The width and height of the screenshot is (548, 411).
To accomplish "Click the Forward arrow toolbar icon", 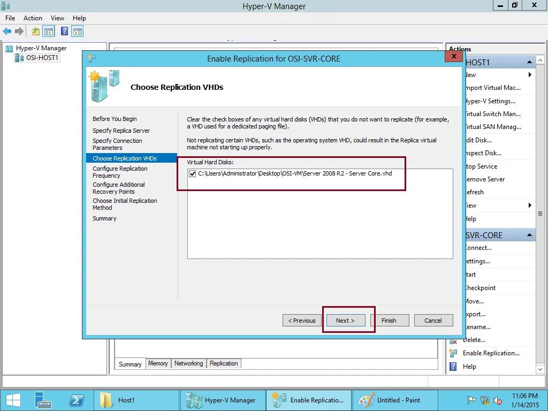I will 19,32.
